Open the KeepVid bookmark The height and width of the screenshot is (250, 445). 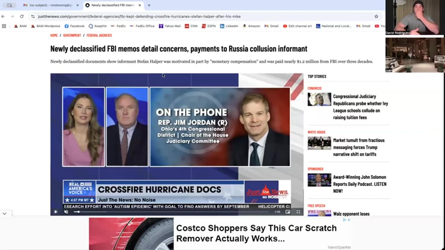[x=98, y=26]
